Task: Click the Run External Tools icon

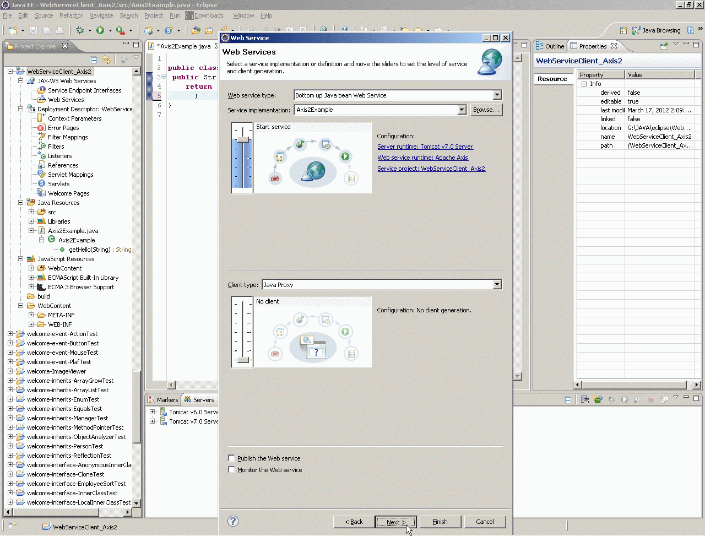Action: (x=121, y=30)
